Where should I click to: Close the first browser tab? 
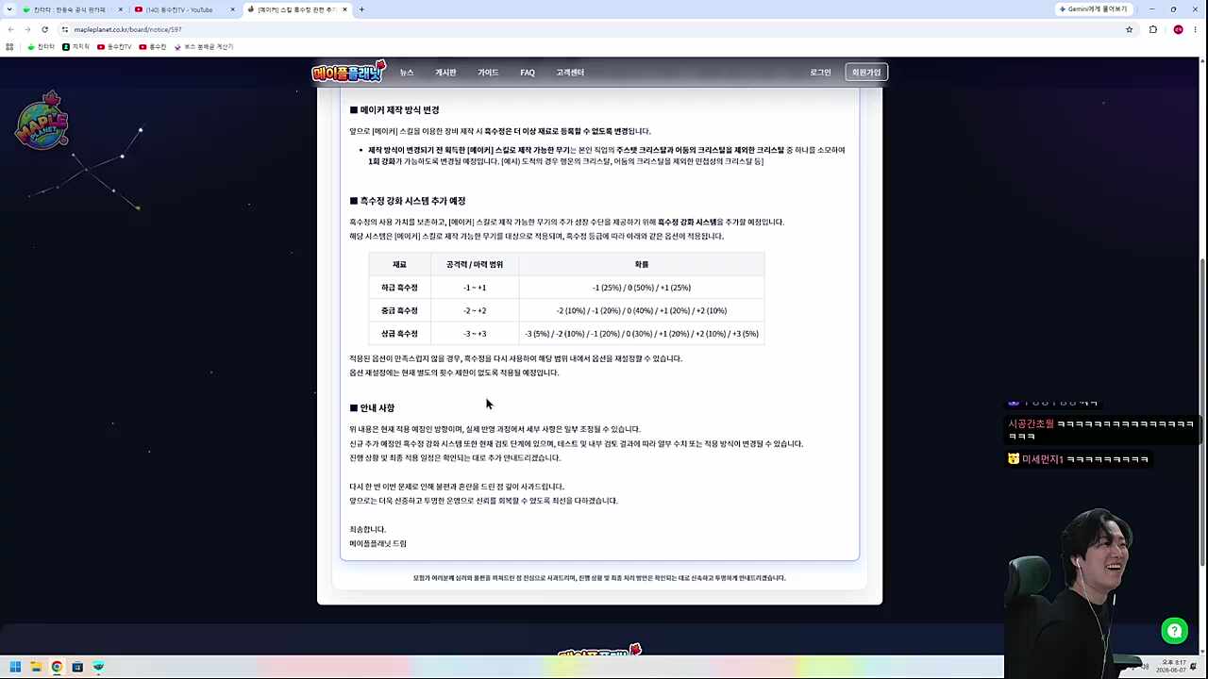pos(121,9)
